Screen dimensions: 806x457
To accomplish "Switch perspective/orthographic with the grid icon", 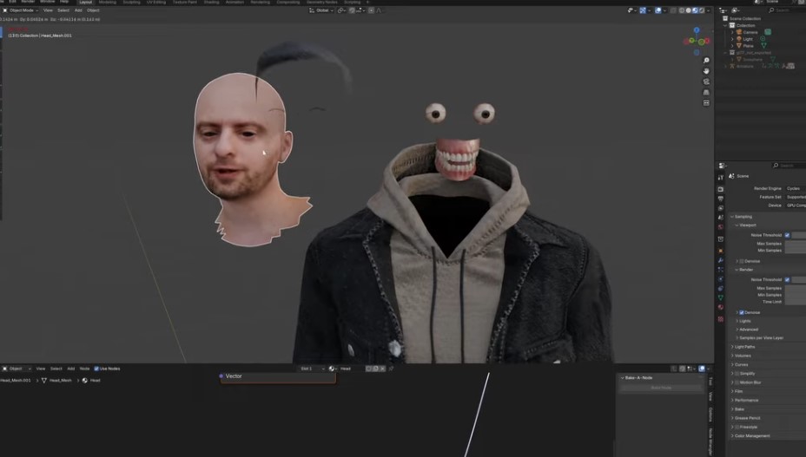I will click(x=706, y=92).
